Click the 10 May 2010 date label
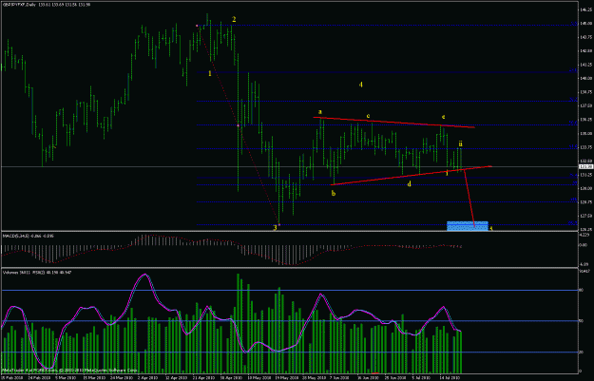This screenshot has height=381, width=594. click(259, 377)
